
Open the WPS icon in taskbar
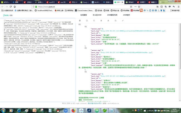coord(66,110)
